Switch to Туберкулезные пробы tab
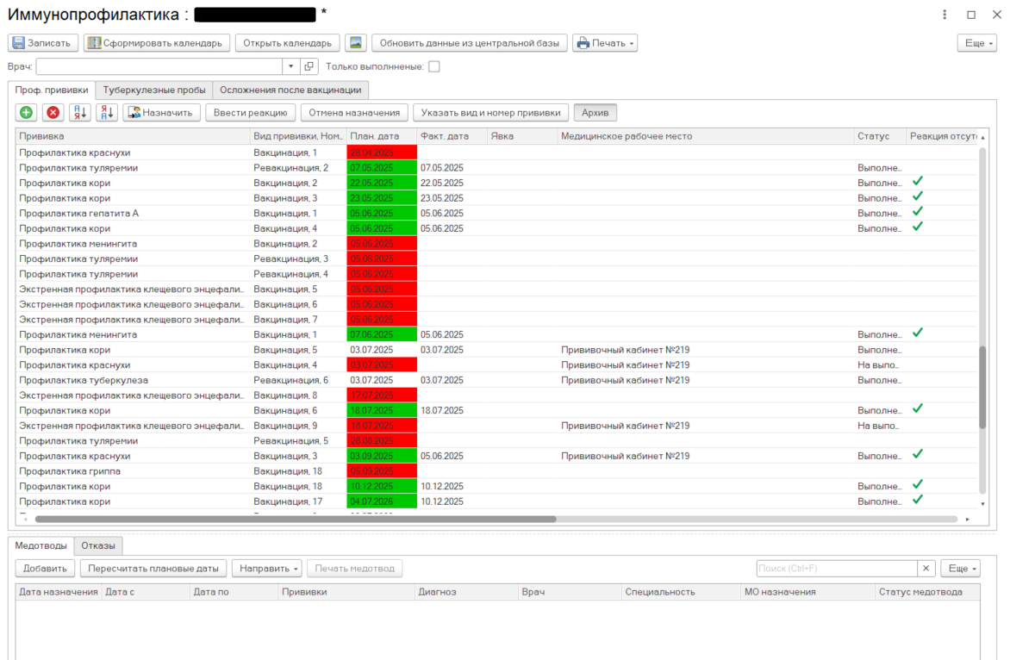This screenshot has height=660, width=1010. coord(153,90)
